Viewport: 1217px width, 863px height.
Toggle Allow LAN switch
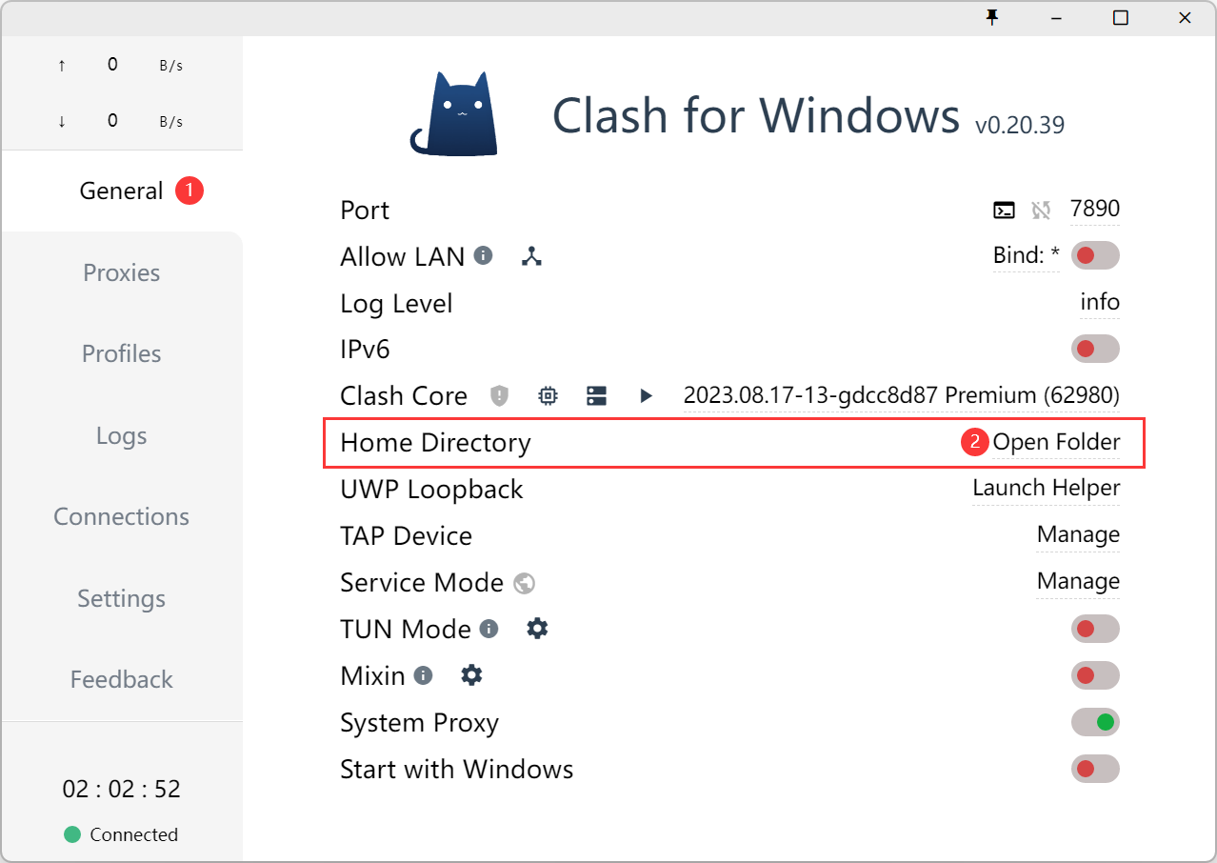(x=1095, y=255)
